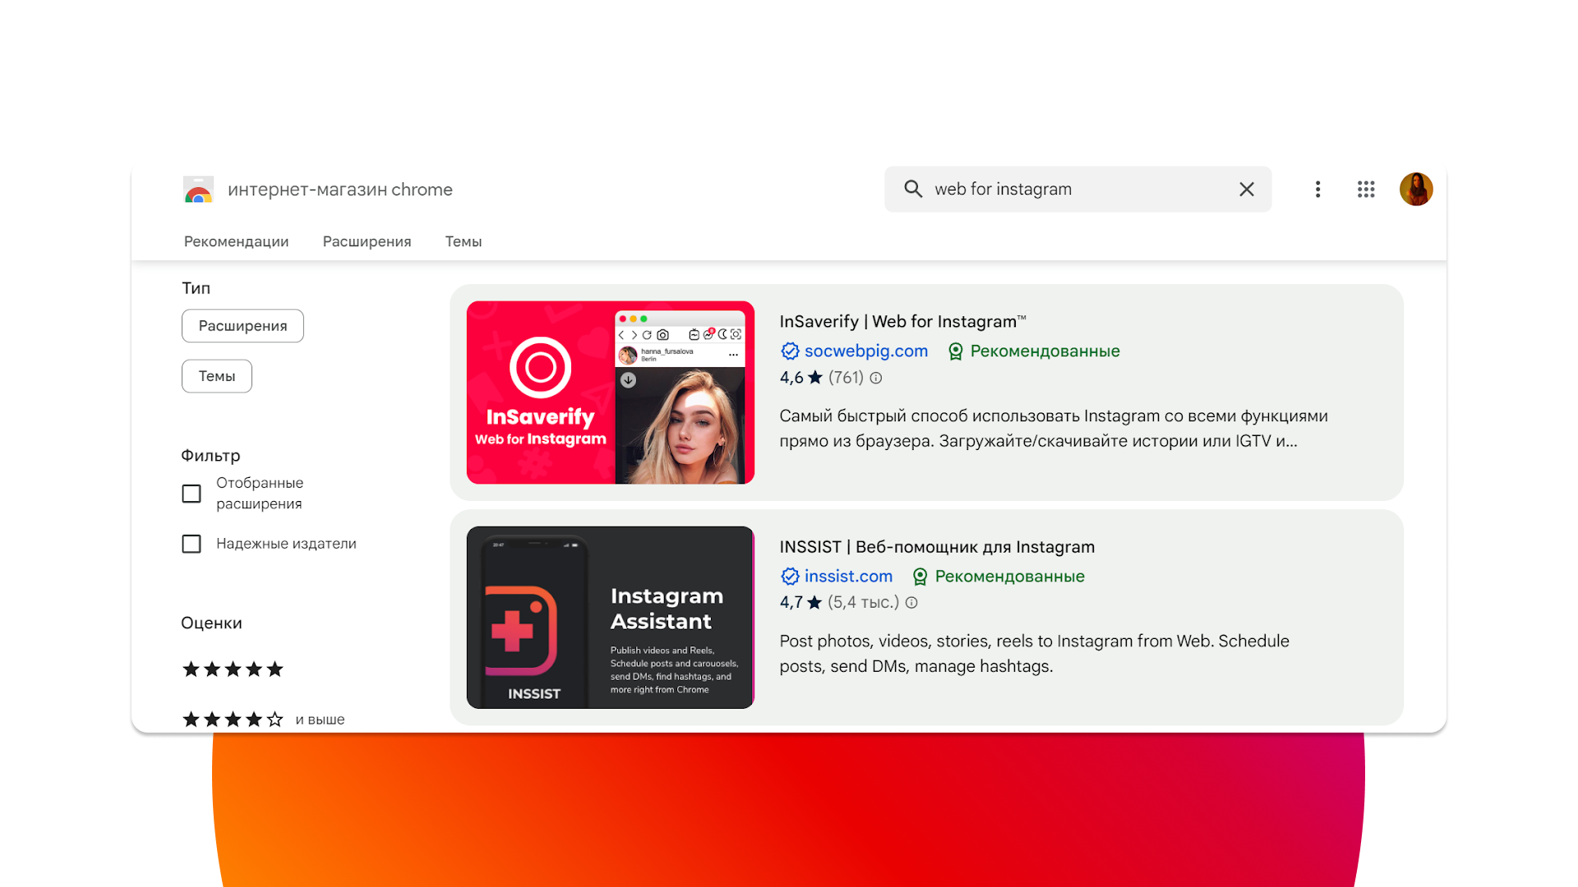The height and width of the screenshot is (887, 1578).
Task: Clear the search field with X icon
Action: (1246, 190)
